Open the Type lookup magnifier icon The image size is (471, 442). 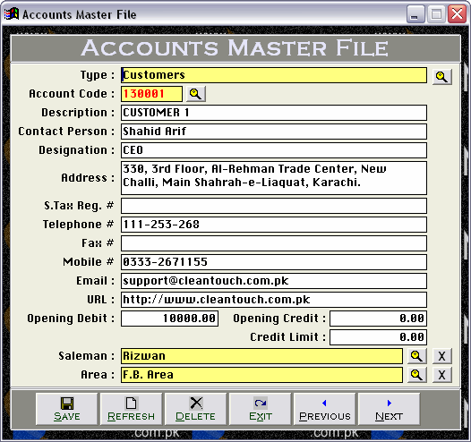[441, 77]
